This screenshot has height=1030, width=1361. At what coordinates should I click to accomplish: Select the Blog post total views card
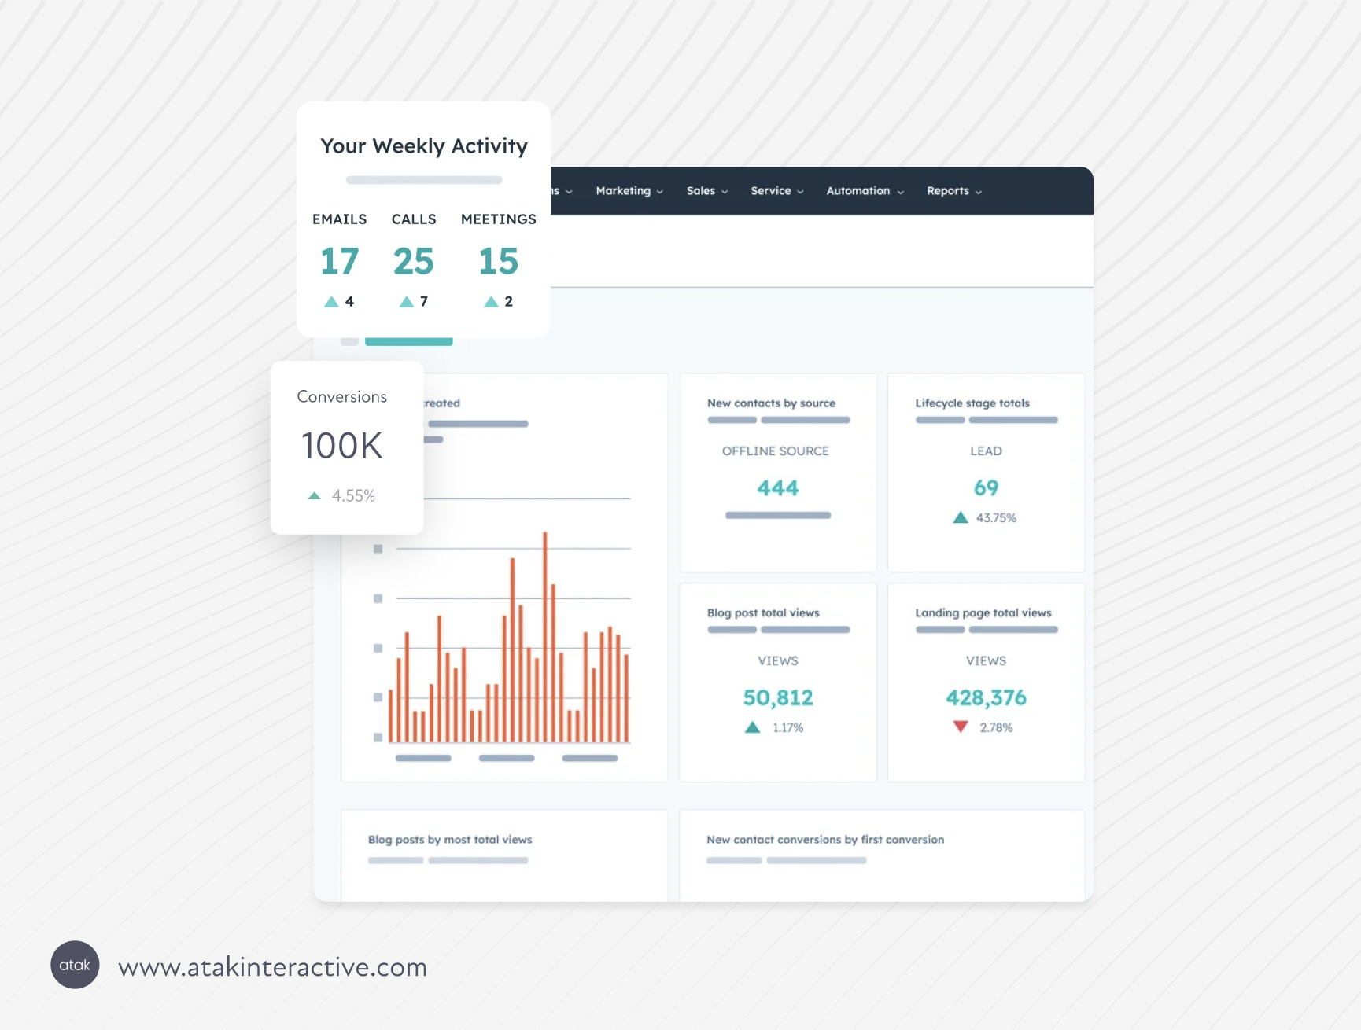[777, 682]
